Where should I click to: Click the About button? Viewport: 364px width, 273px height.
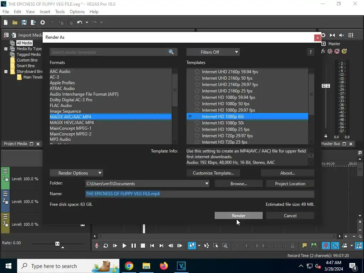point(287,173)
